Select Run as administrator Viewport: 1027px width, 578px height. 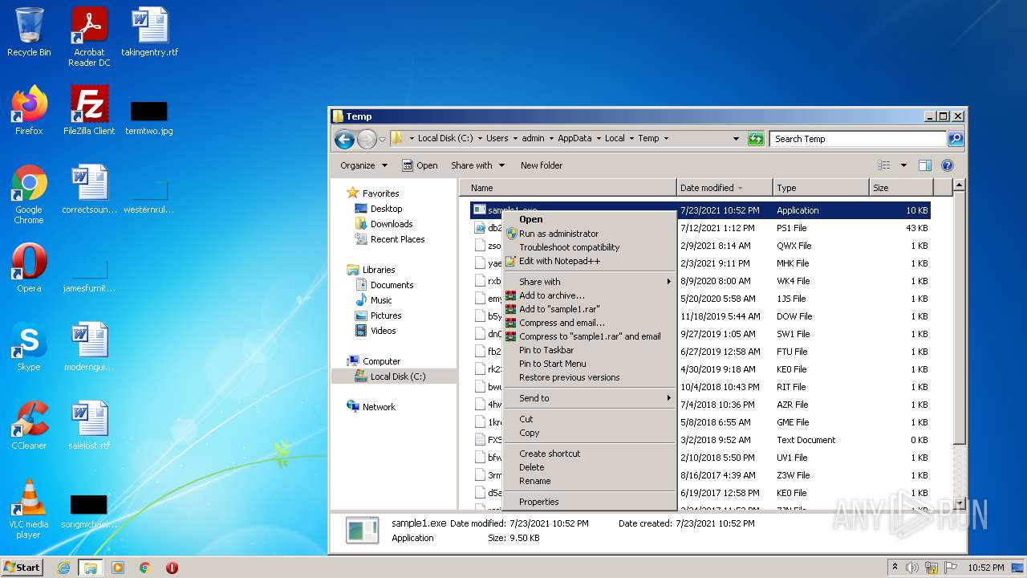(x=590, y=234)
